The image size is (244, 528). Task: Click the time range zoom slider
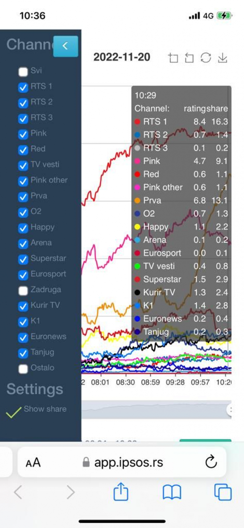point(156,410)
